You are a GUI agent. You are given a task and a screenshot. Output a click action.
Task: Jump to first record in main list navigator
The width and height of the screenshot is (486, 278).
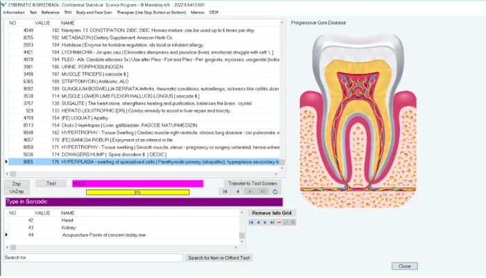click(226, 192)
